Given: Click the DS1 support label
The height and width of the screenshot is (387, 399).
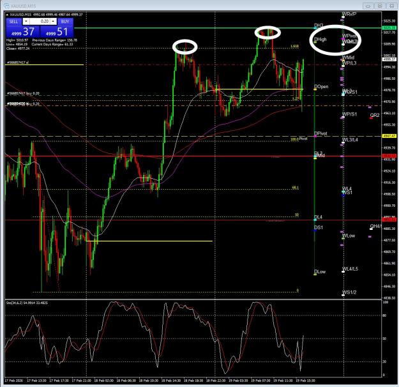Looking at the screenshot, I should click(319, 227).
